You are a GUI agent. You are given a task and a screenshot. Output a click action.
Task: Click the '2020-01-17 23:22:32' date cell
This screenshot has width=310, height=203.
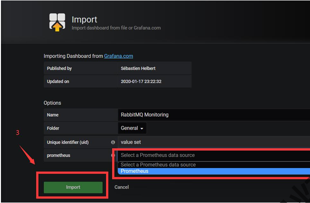coord(155,81)
